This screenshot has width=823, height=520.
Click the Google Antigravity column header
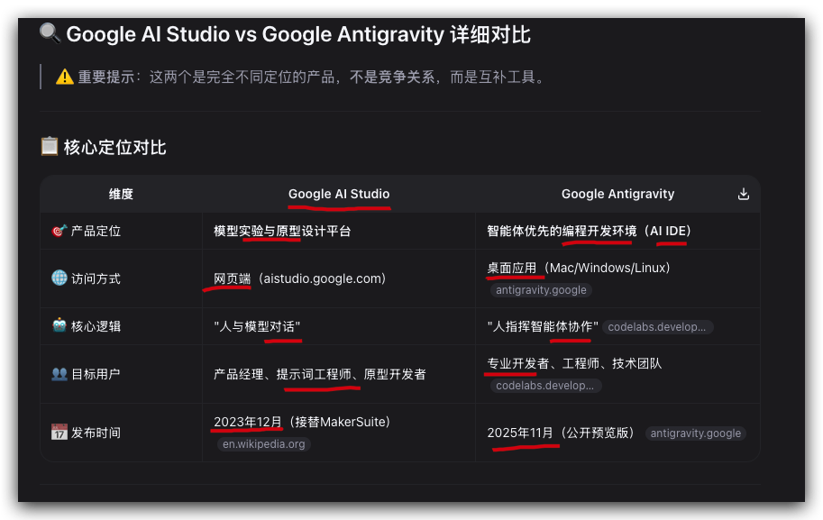click(617, 194)
